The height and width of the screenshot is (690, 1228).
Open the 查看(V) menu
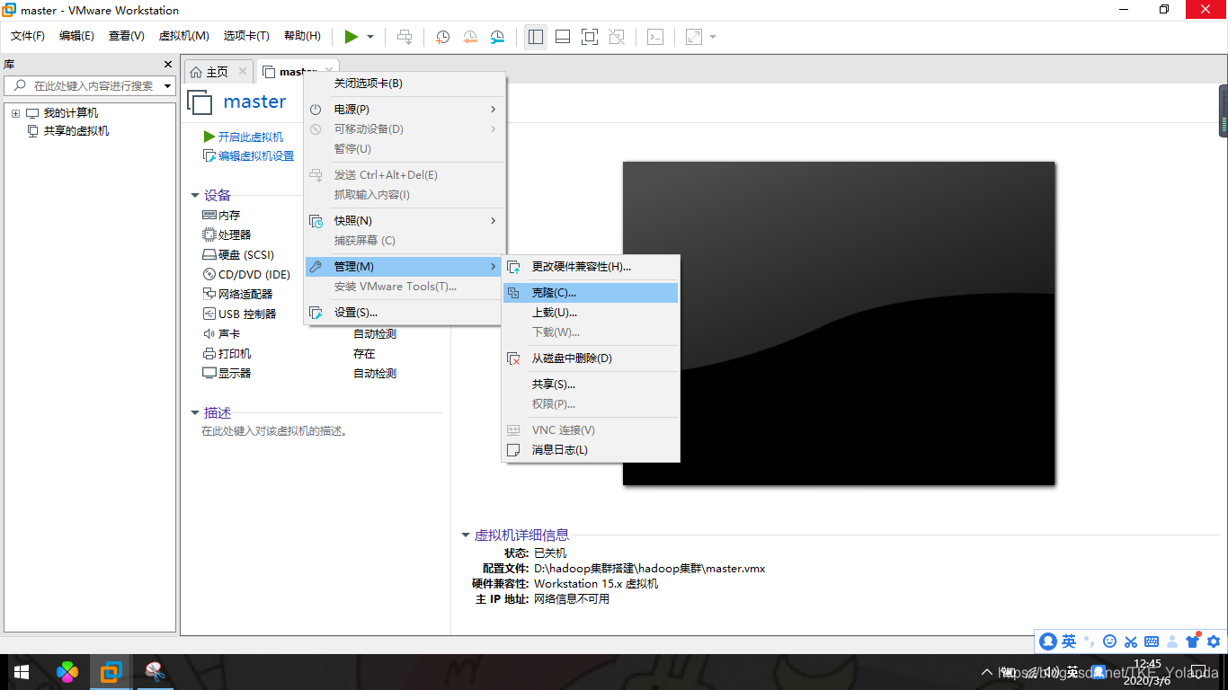click(x=127, y=36)
